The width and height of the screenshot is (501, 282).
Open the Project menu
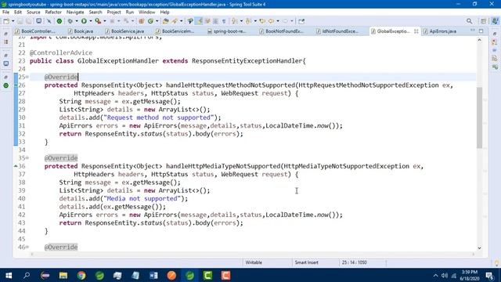114,13
